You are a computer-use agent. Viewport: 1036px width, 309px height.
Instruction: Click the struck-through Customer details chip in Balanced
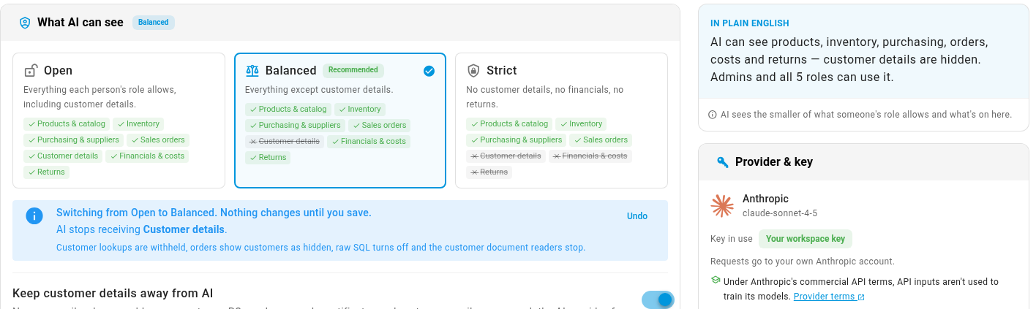[x=285, y=142]
